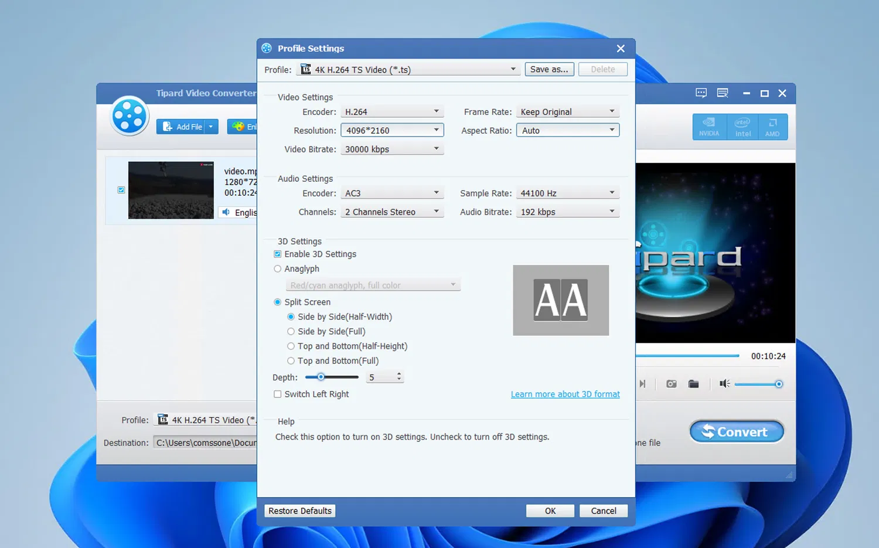Image resolution: width=879 pixels, height=548 pixels.
Task: Click Cancel in Profile Settings
Action: coord(604,511)
